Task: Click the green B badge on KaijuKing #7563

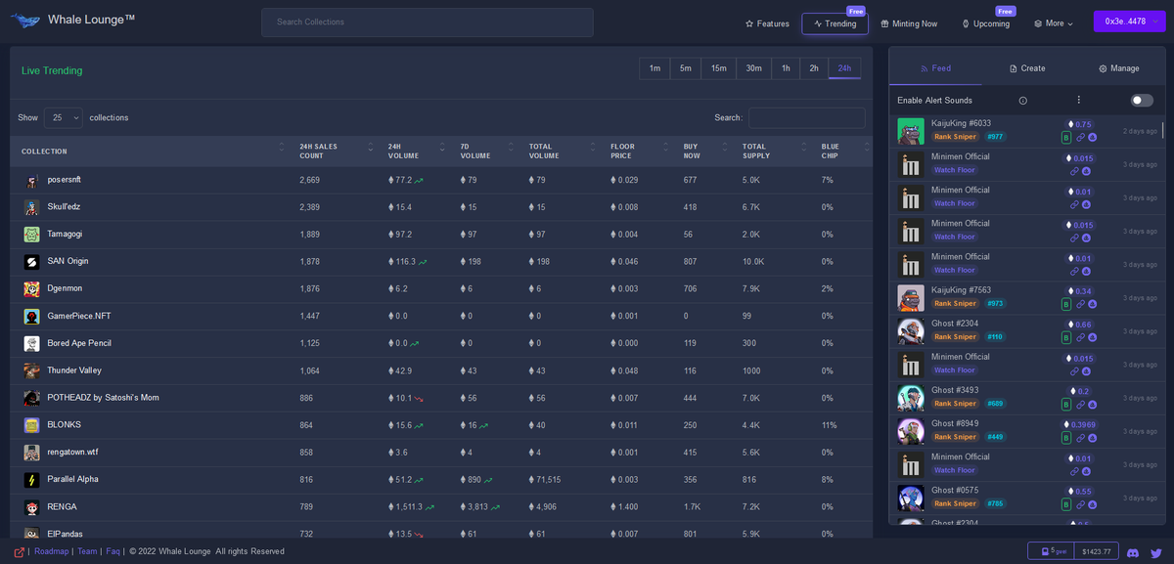Action: [1066, 304]
